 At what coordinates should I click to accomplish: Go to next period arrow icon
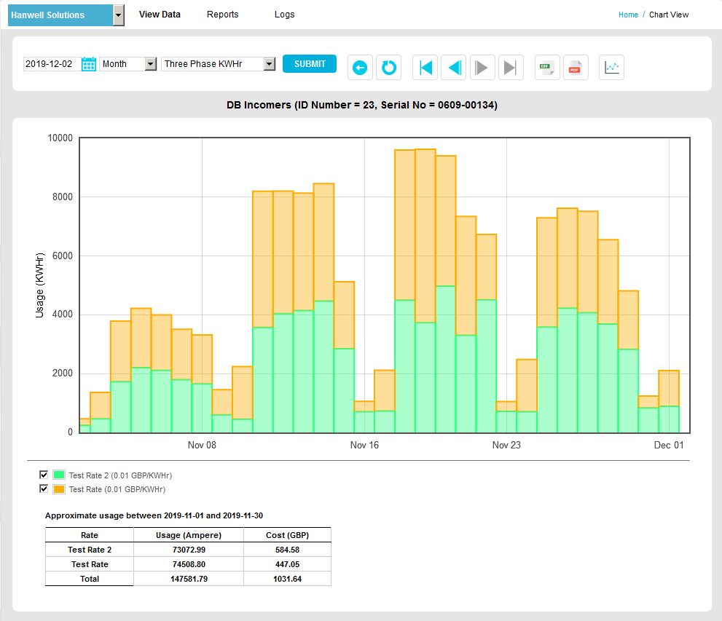pyautogui.click(x=482, y=68)
